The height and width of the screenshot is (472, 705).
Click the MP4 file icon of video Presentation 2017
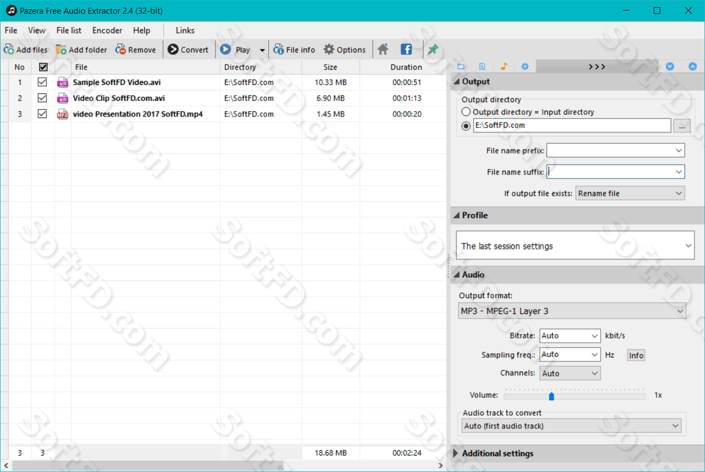(x=62, y=114)
